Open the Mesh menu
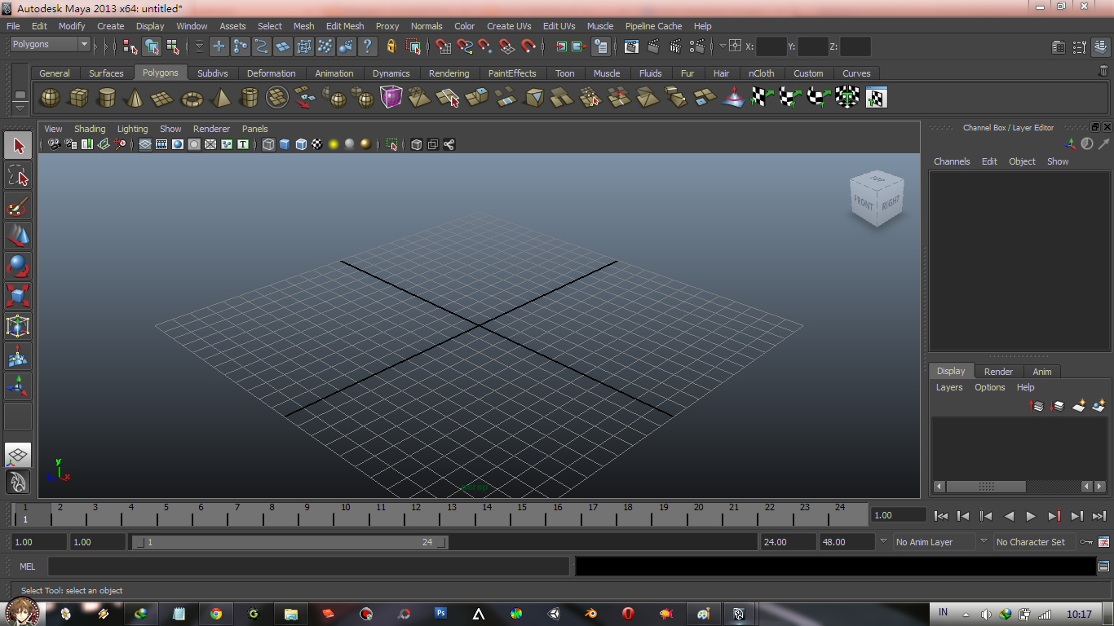 (x=303, y=25)
